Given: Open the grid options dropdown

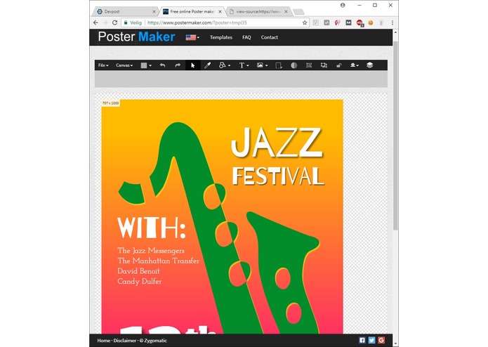Looking at the screenshot, I should click(x=146, y=65).
